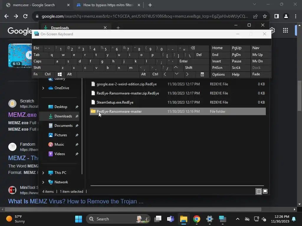Share this page from the address bar
Image resolution: width=302 pixels, height=226 pixels.
coord(255,16)
